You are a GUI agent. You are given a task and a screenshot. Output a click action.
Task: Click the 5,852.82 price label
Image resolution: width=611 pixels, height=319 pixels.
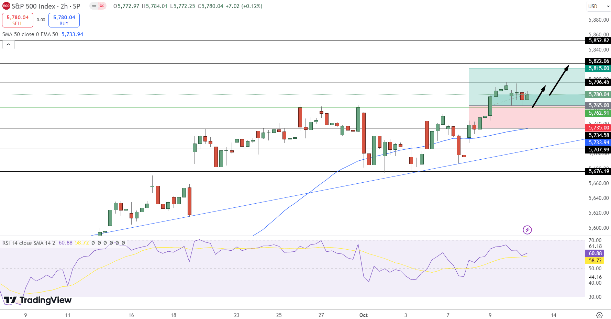click(x=598, y=41)
